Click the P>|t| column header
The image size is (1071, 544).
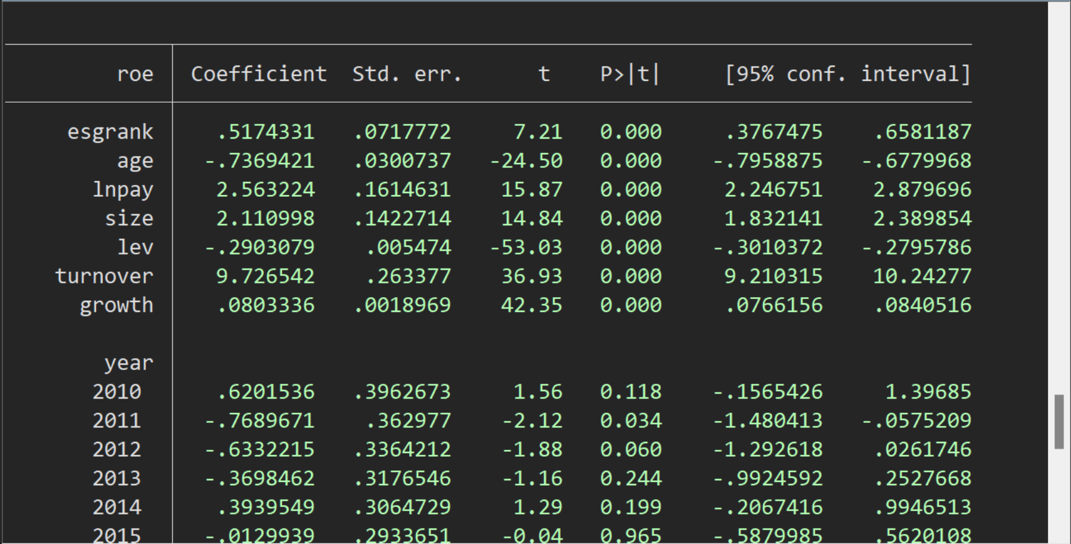tap(630, 74)
